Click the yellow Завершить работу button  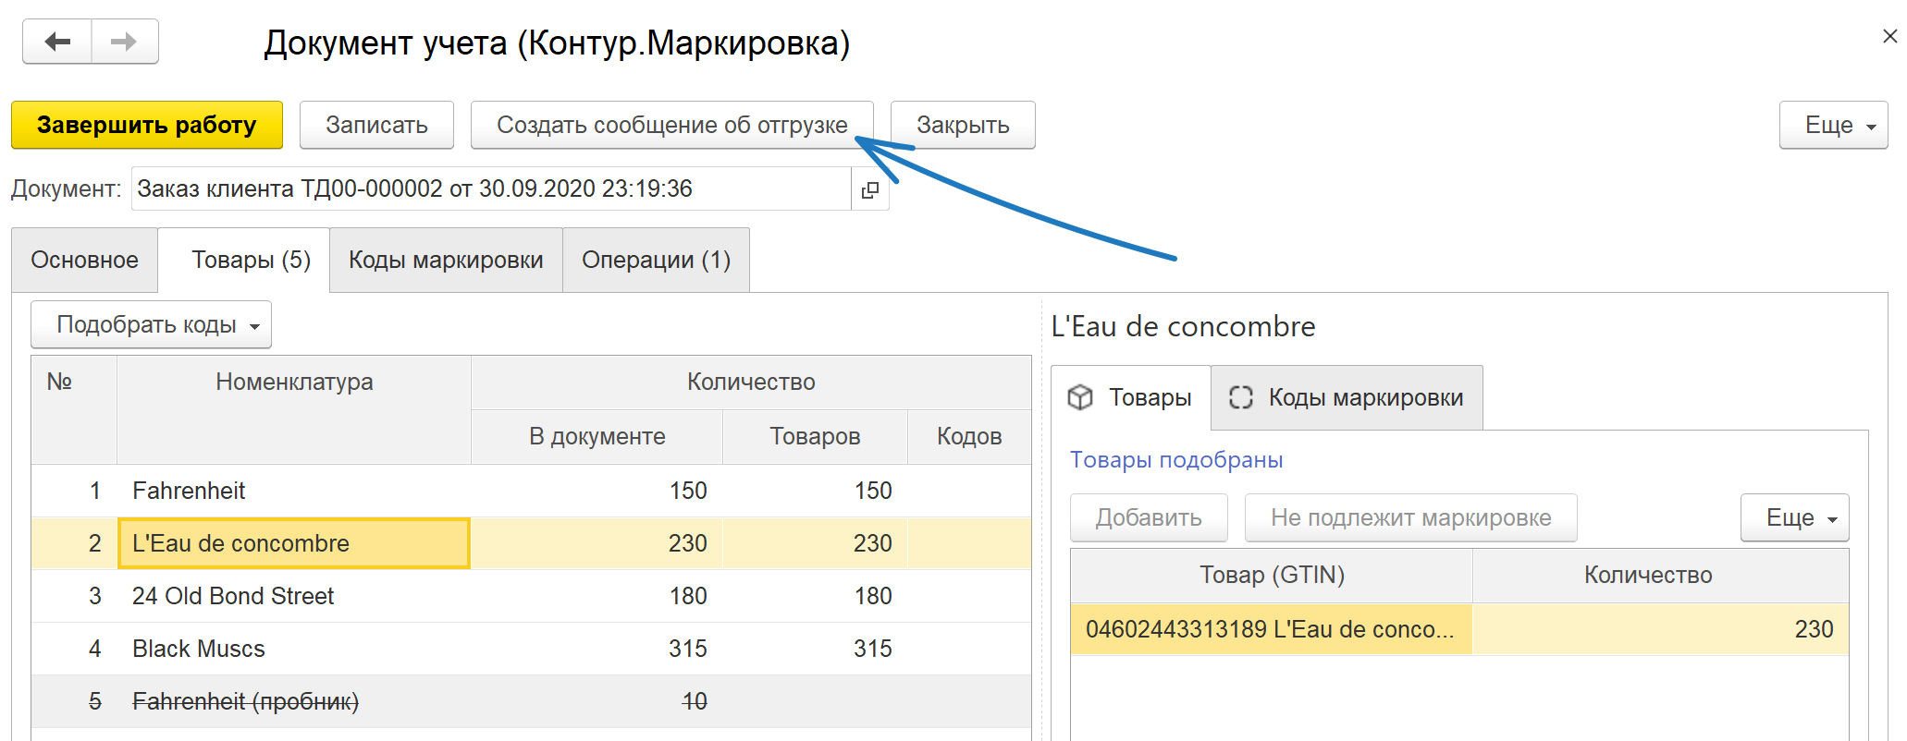click(147, 125)
